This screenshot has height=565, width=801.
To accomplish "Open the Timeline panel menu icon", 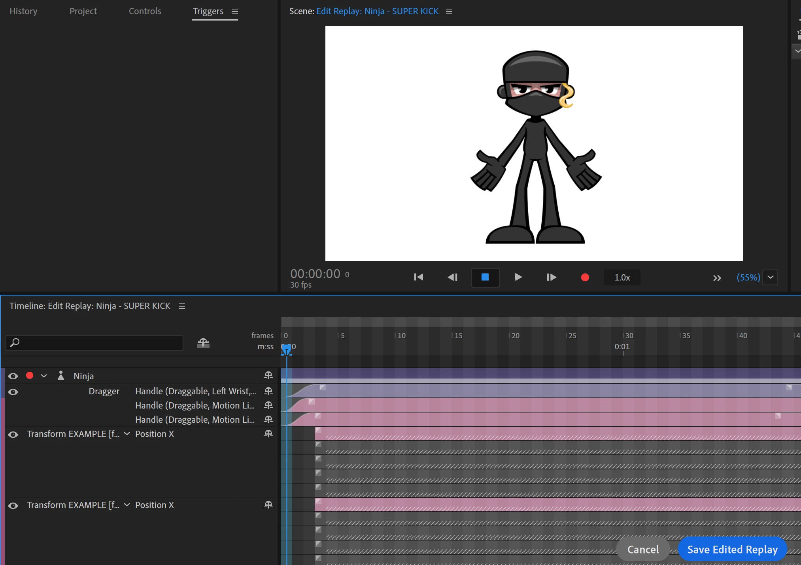I will tap(182, 306).
